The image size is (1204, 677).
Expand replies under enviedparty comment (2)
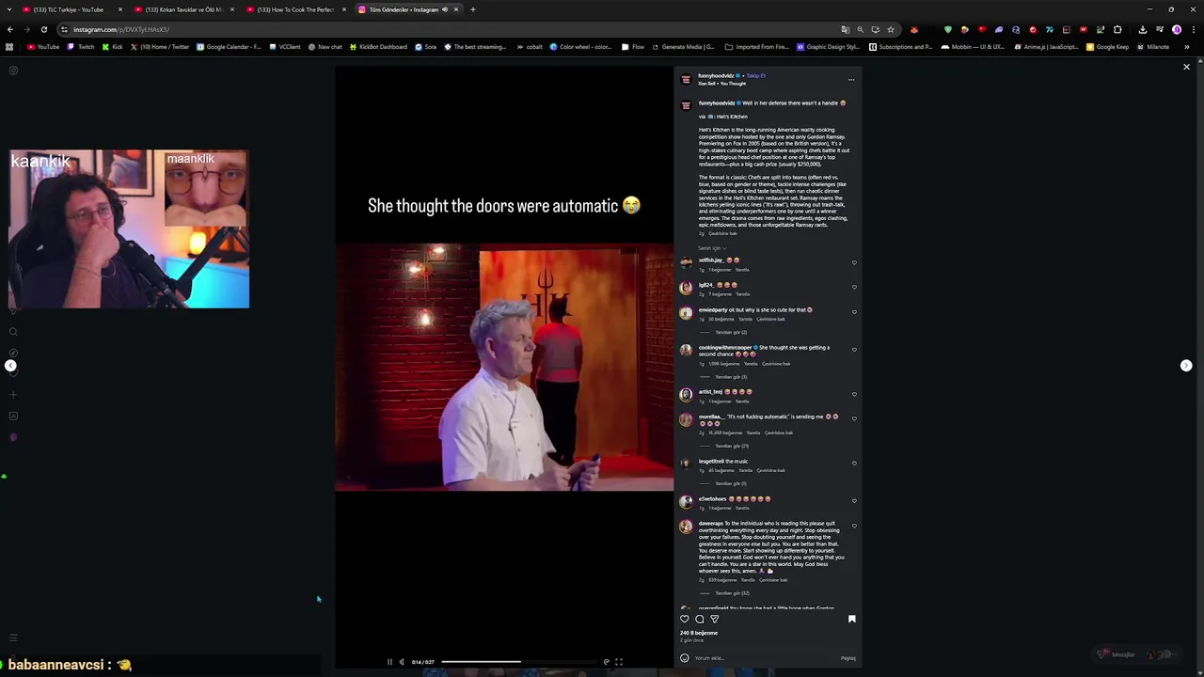(x=731, y=332)
